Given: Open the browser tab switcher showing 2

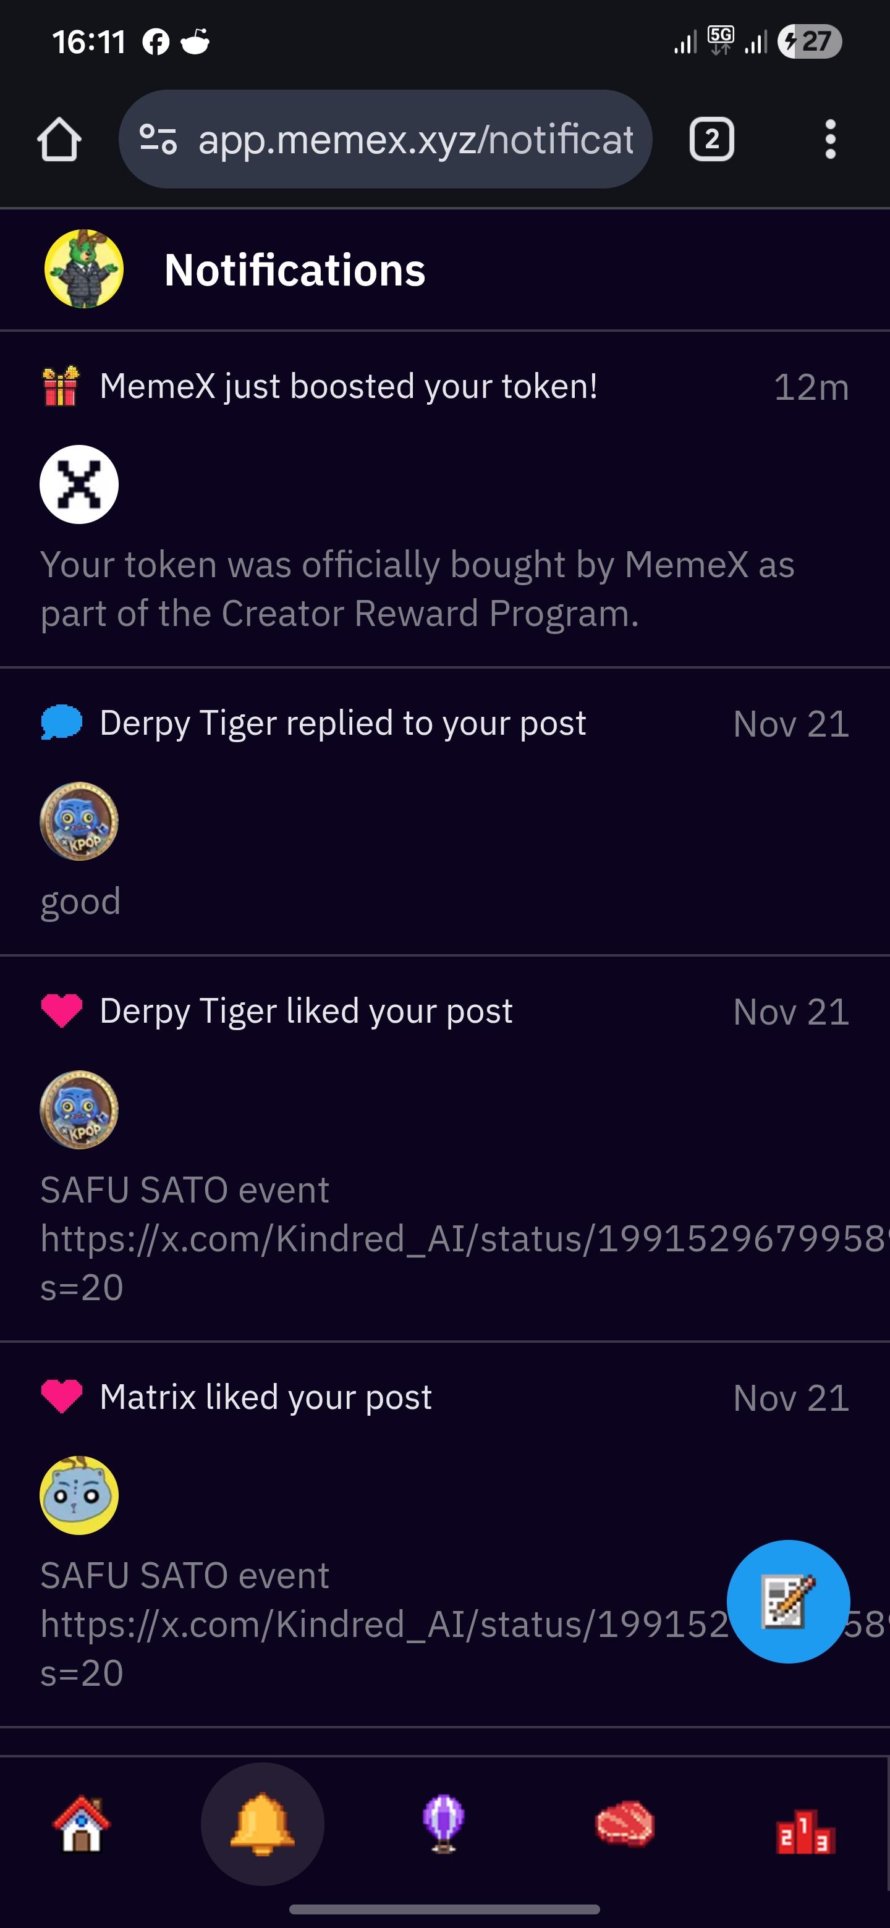Looking at the screenshot, I should pos(710,140).
